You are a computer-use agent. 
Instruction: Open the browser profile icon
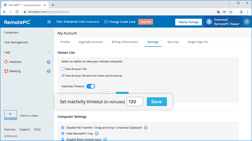tap(241, 12)
